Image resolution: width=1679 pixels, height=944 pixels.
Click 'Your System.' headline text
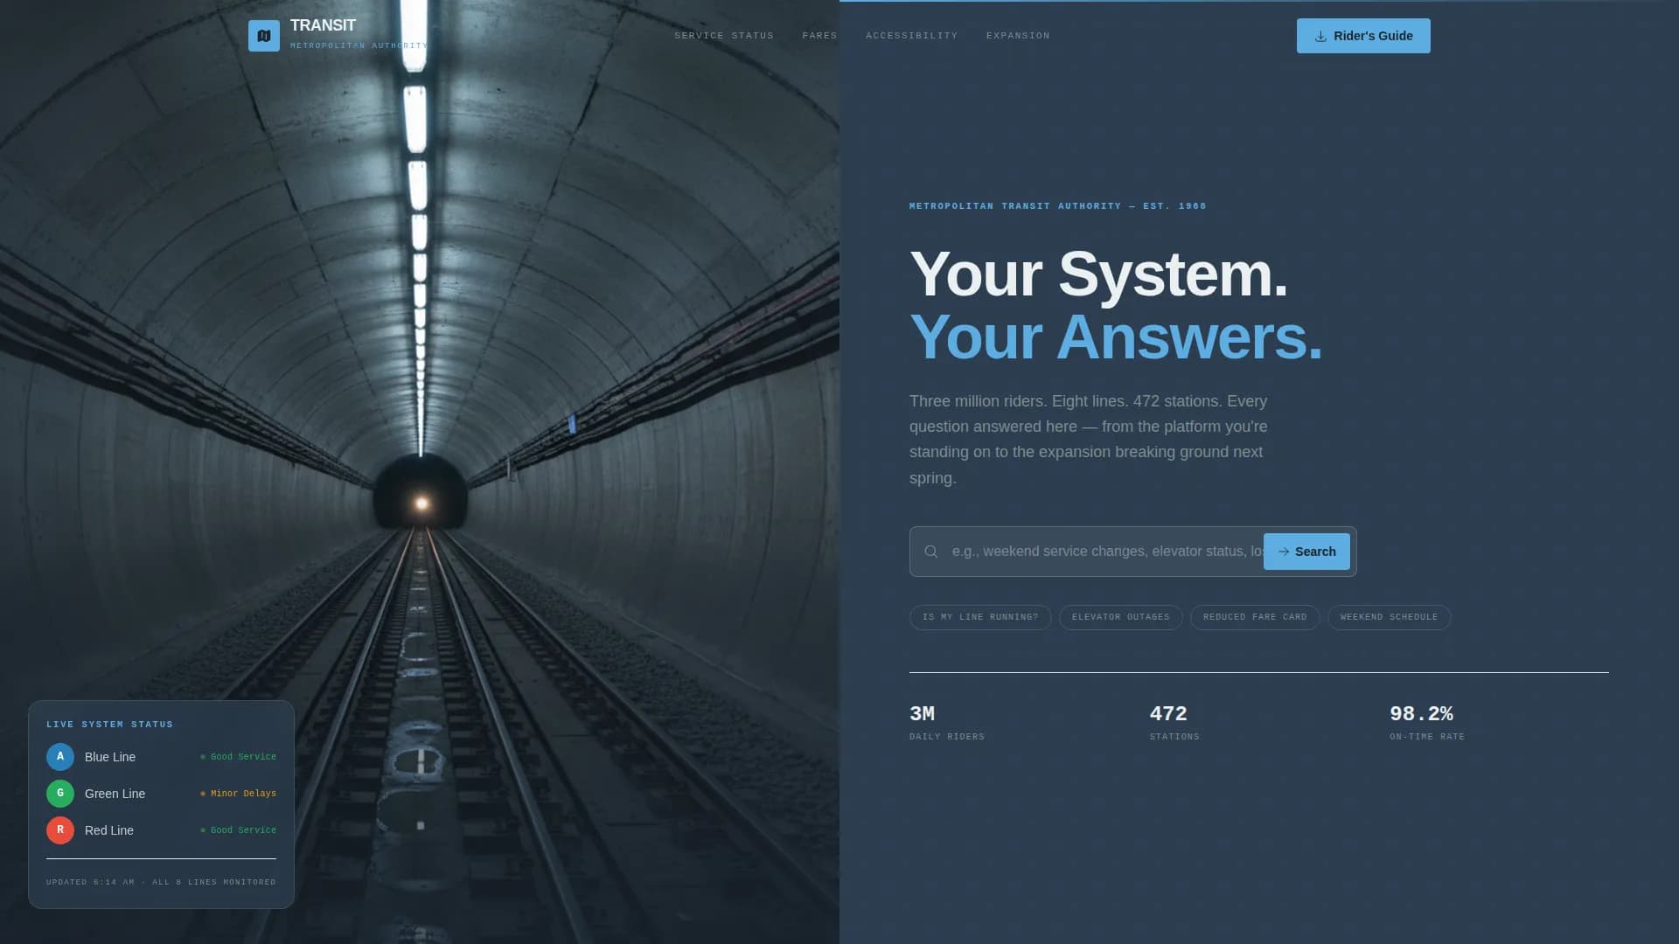point(1098,274)
